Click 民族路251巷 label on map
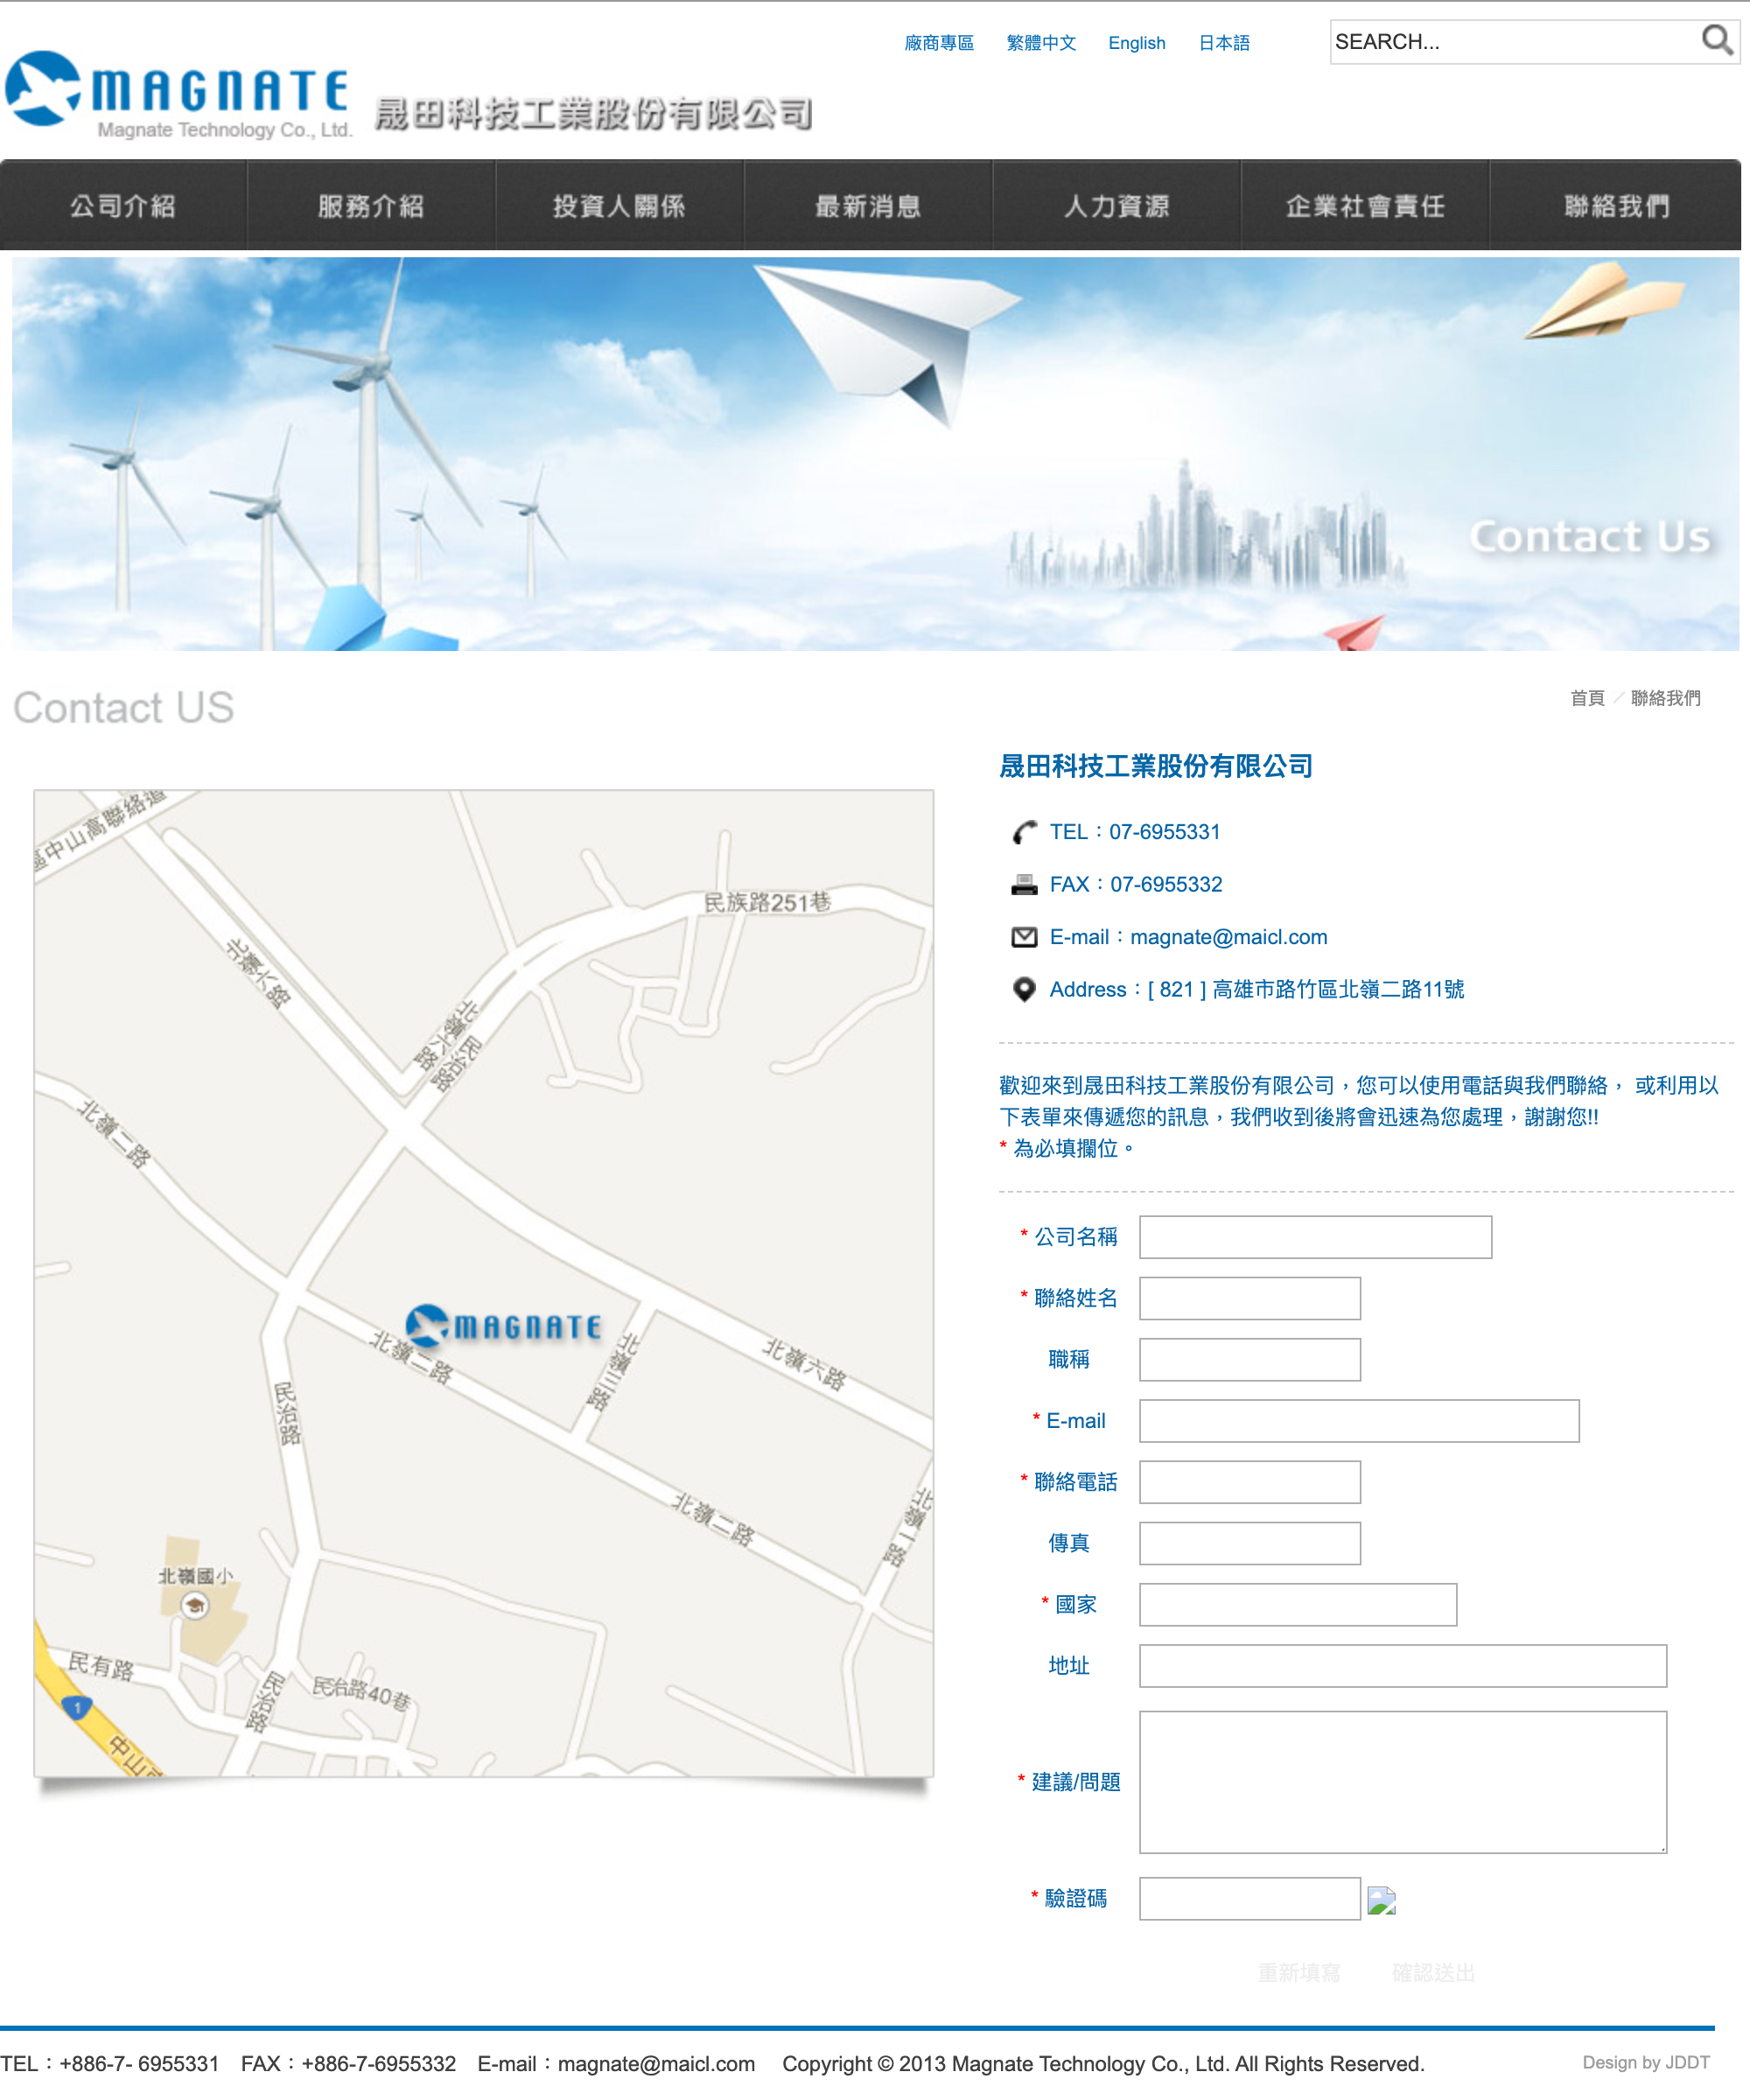Viewport: 1750px width, 2100px height. pyautogui.click(x=767, y=902)
